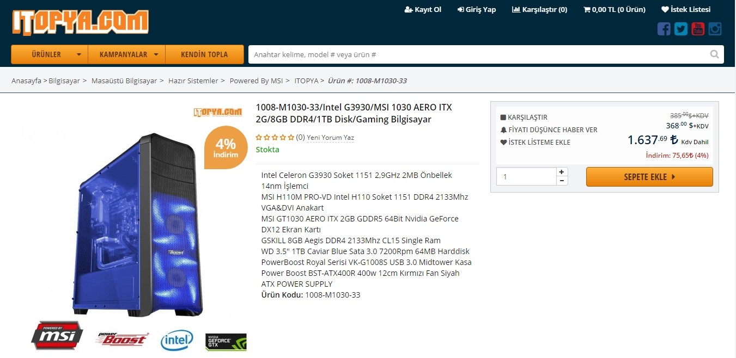Click the blue PC case product image

coord(137,224)
